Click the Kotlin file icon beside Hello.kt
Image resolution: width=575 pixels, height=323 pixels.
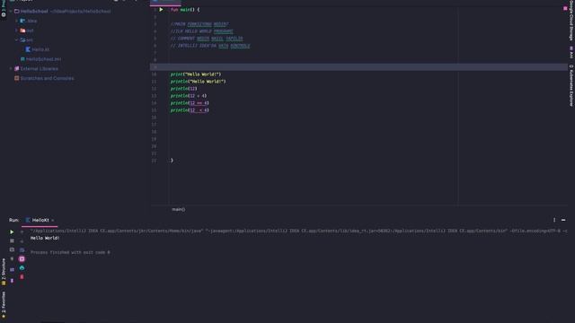click(28, 49)
